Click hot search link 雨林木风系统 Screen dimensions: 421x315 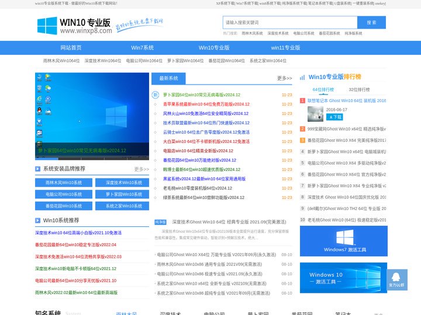pos(252,33)
